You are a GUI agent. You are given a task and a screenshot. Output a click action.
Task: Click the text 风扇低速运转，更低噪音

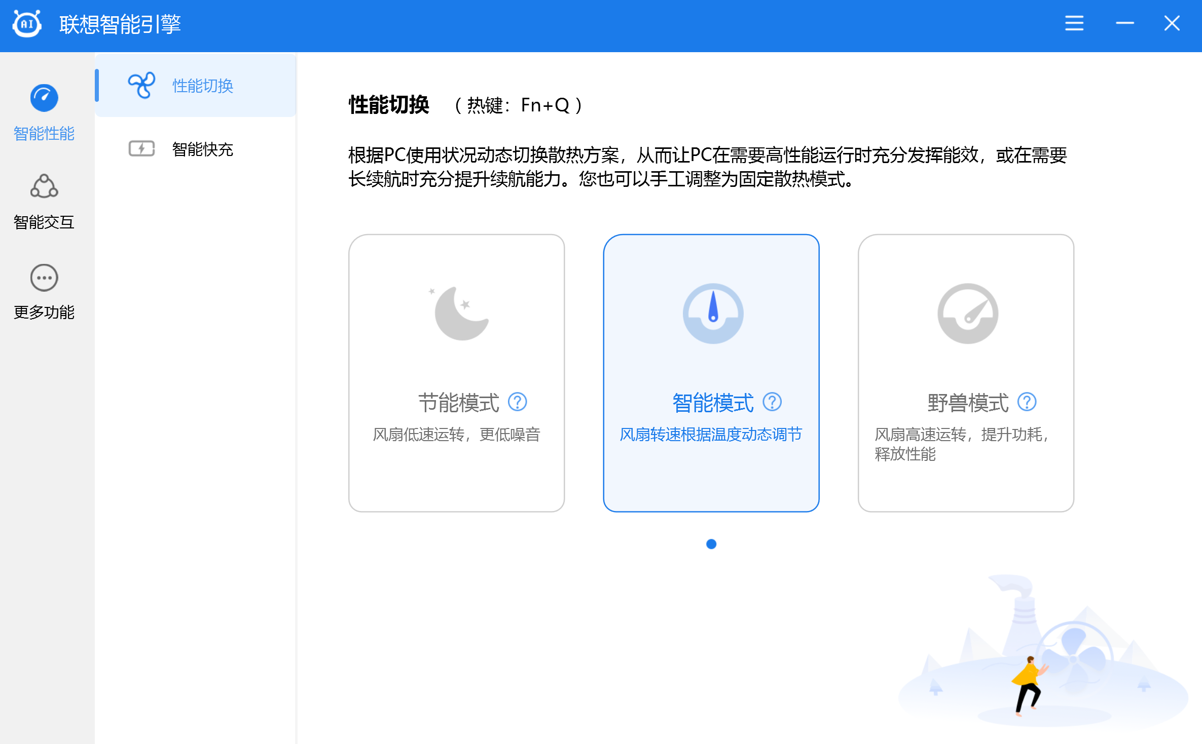tap(457, 435)
